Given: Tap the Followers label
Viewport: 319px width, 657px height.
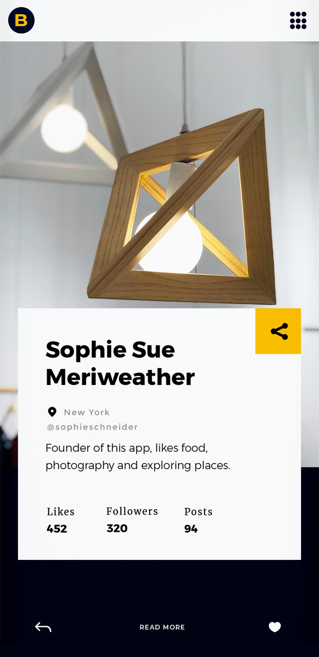Looking at the screenshot, I should 132,511.
